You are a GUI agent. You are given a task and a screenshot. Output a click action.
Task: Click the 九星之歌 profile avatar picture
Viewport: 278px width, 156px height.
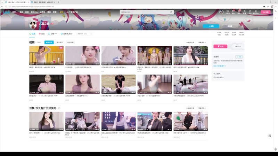[x=33, y=25]
